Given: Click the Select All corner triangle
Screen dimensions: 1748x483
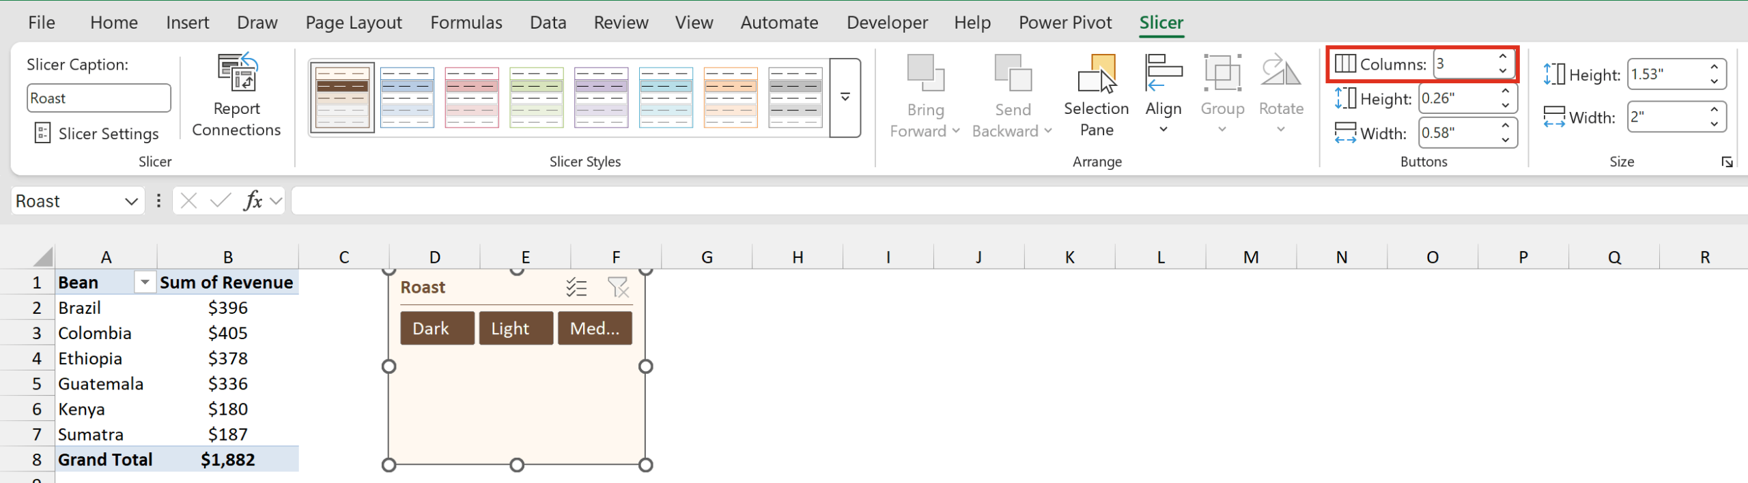Looking at the screenshot, I should pos(42,257).
